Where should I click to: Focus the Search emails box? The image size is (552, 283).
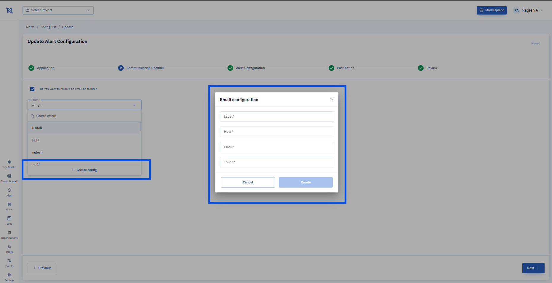pyautogui.click(x=85, y=116)
